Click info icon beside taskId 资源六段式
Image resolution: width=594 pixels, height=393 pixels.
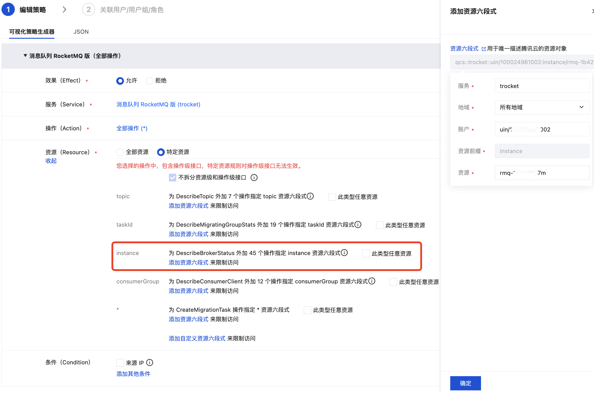(358, 225)
